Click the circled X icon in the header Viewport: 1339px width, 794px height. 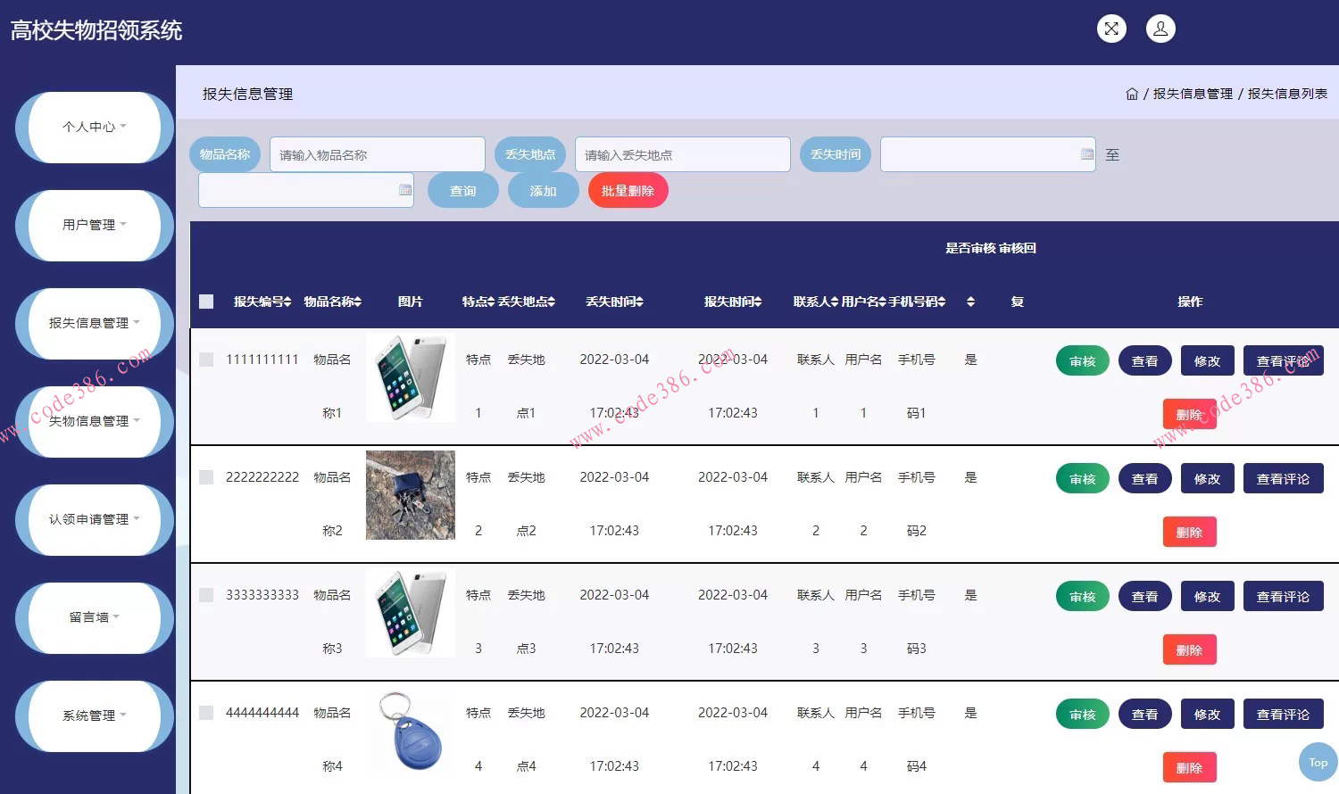(x=1111, y=29)
